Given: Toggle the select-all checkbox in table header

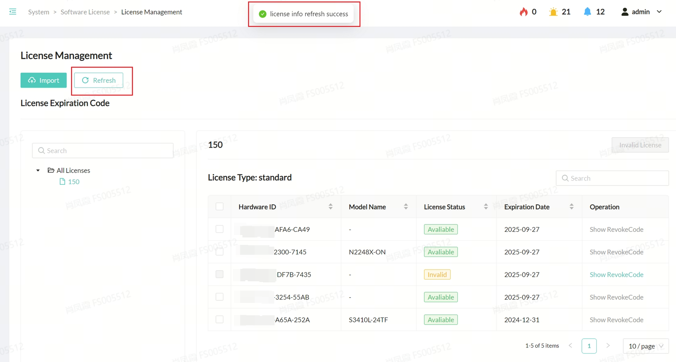Looking at the screenshot, I should click(219, 207).
